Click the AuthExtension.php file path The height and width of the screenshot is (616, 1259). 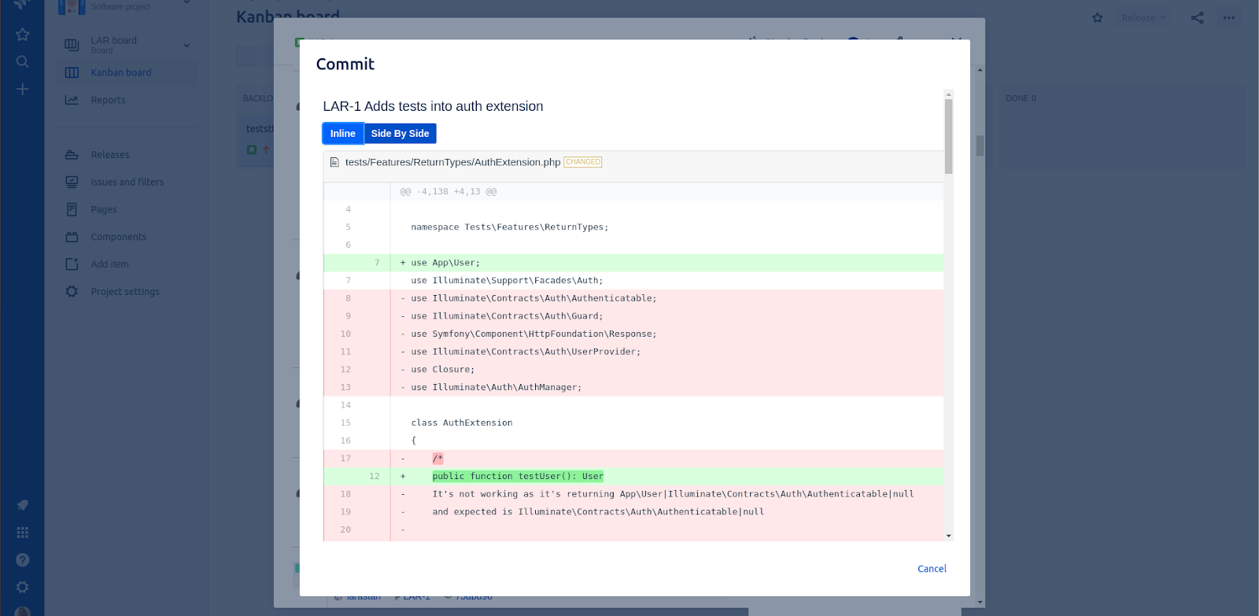(452, 162)
